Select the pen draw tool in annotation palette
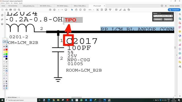The height and width of the screenshot is (102, 182). (7, 62)
